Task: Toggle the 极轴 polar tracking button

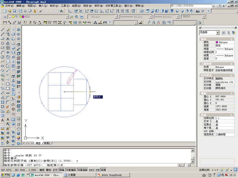Action: (x=62, y=170)
